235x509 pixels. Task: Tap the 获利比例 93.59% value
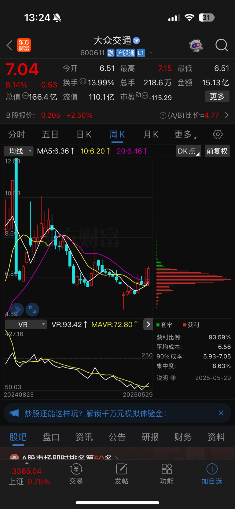[219, 337]
